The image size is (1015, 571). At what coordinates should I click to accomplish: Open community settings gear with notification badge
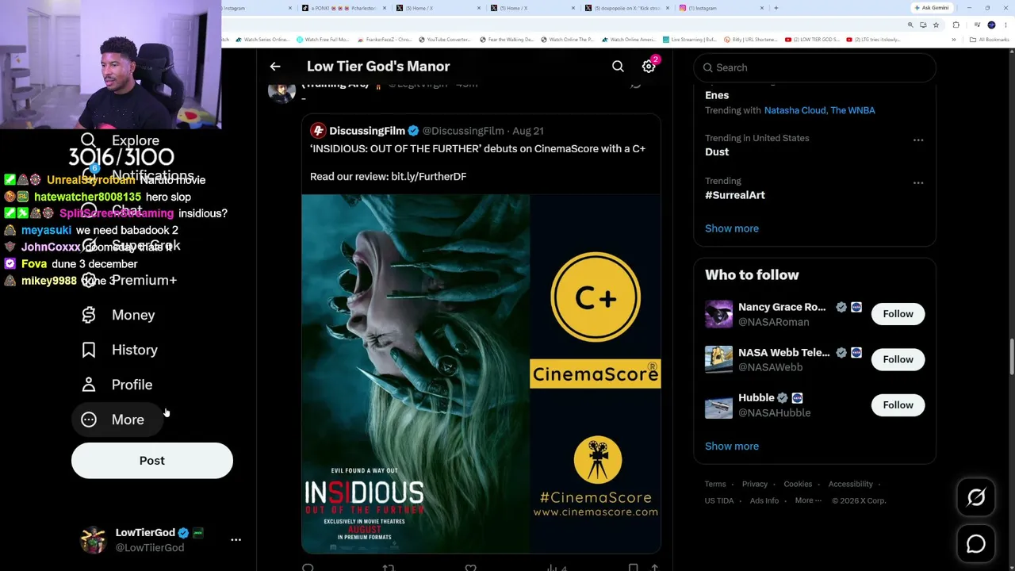click(x=649, y=67)
